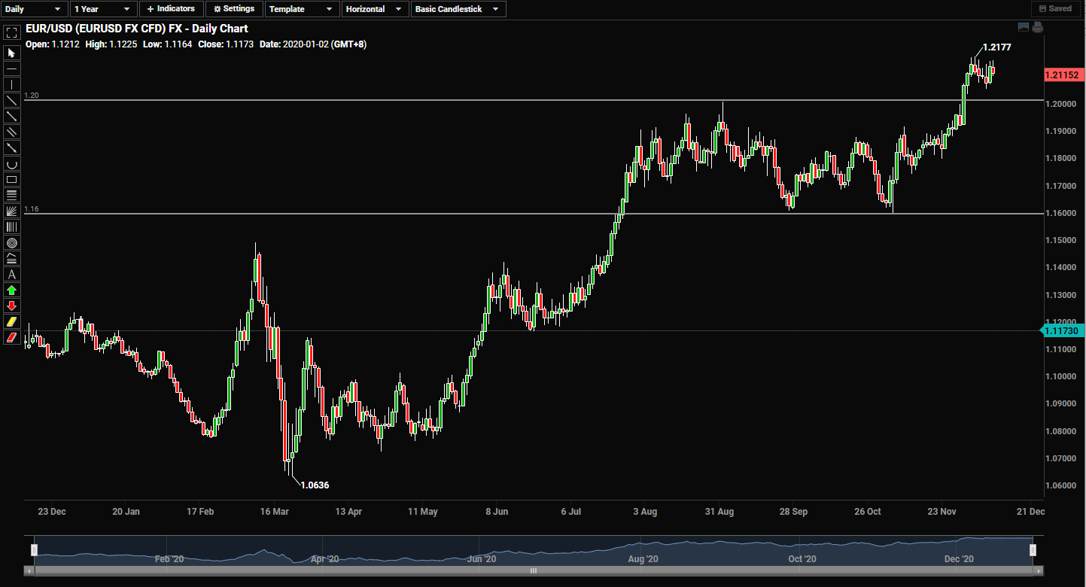Viewport: 1086px width, 587px height.
Task: Click Feb '20 in the navigator
Action: tap(169, 559)
